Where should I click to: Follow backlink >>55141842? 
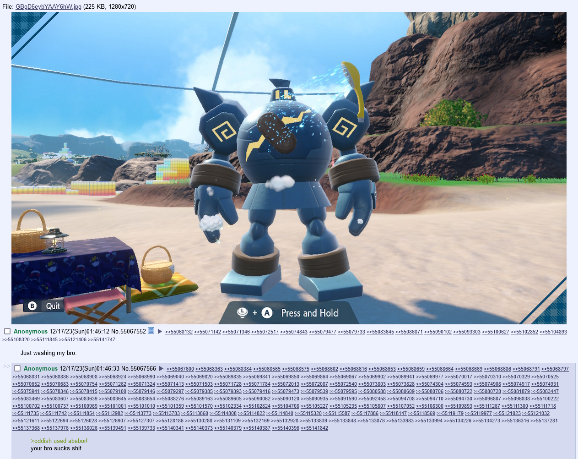pos(314,428)
